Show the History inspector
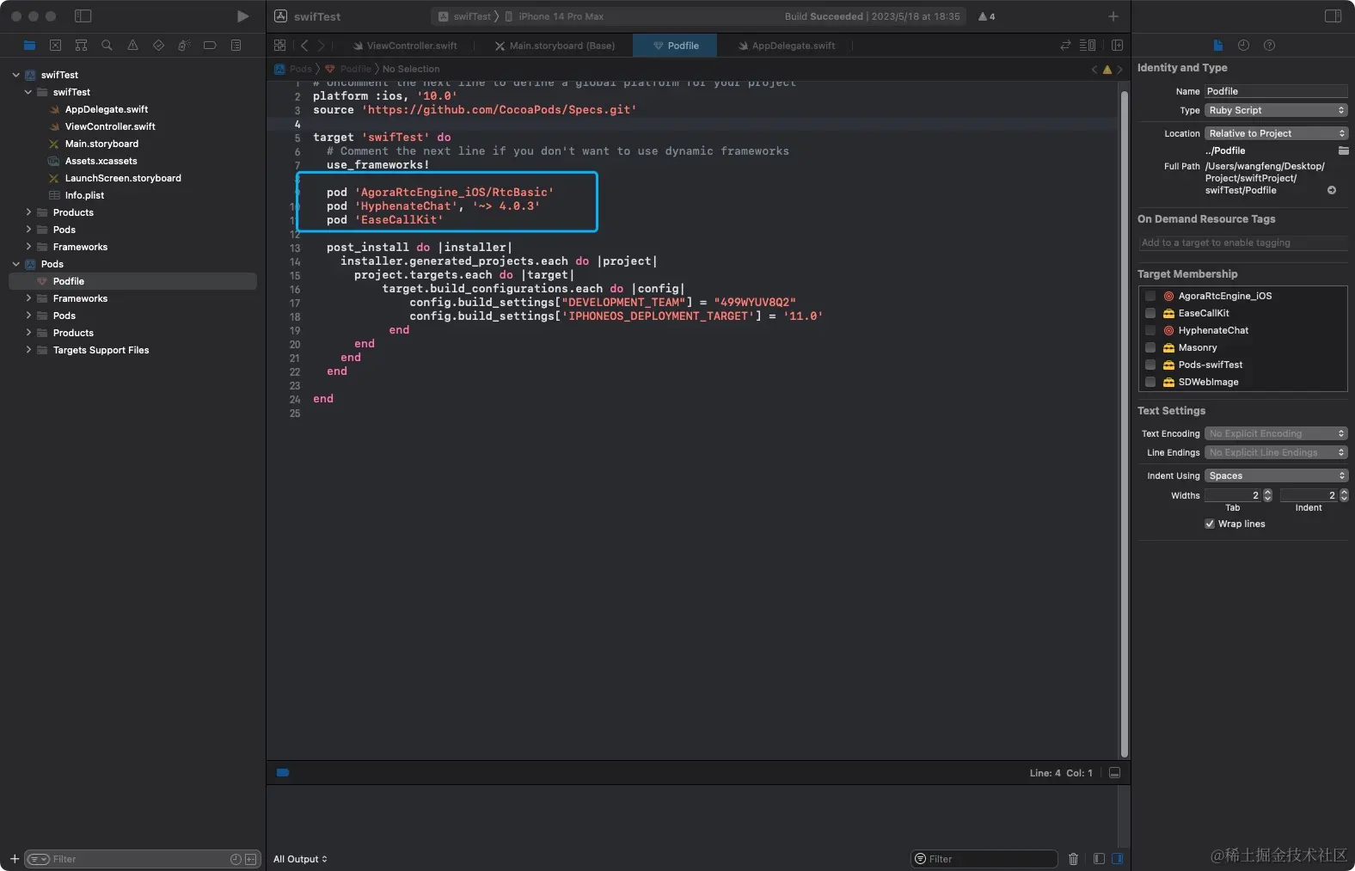Viewport: 1355px width, 871px height. pyautogui.click(x=1243, y=46)
